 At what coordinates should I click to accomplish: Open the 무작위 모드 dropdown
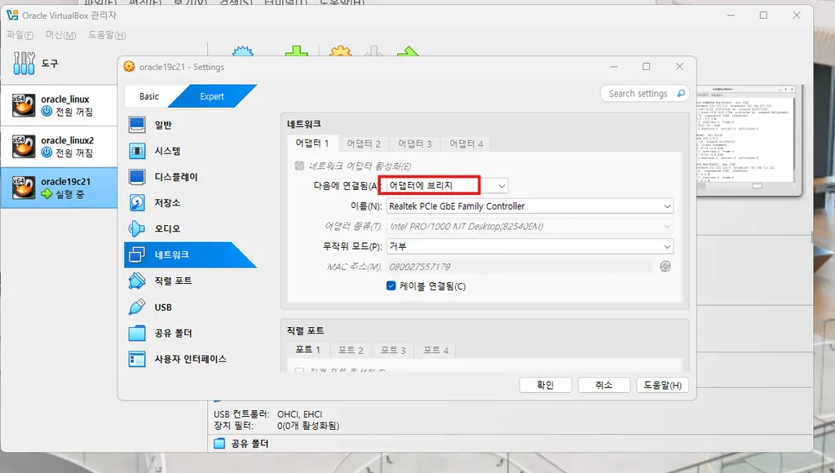click(530, 246)
